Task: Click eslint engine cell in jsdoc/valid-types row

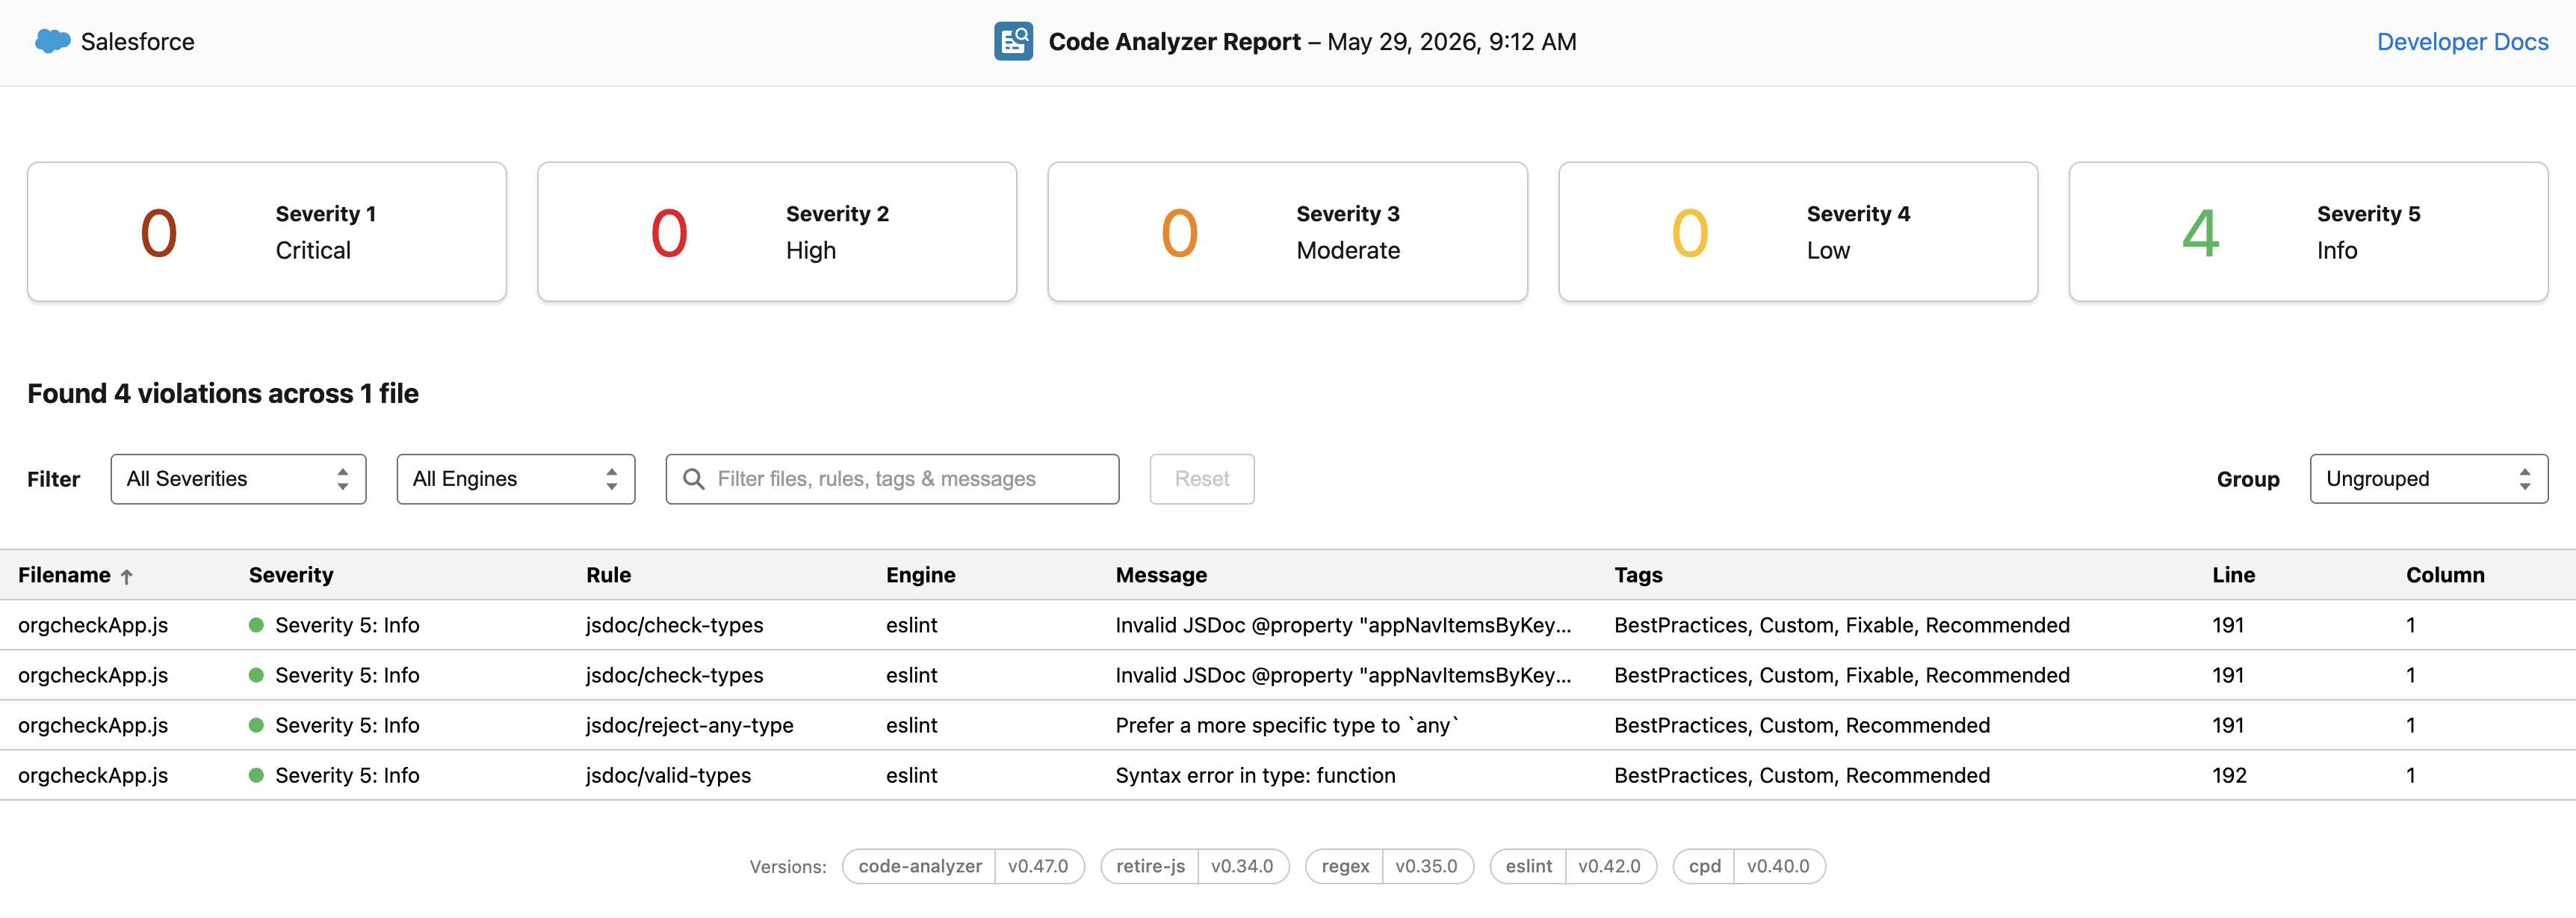Action: (911, 775)
